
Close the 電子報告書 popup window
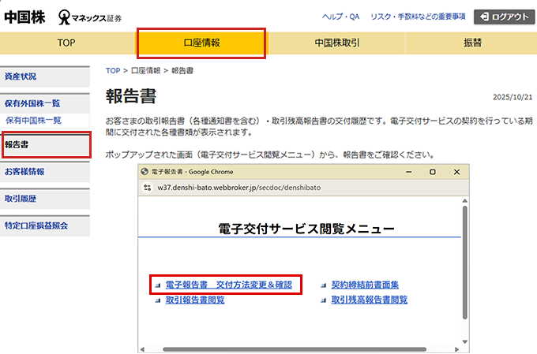[x=456, y=172]
